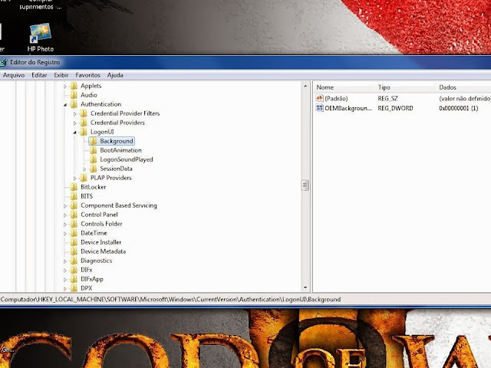Image resolution: width=491 pixels, height=368 pixels.
Task: Click Component Based Servicing folder icon
Action: coord(74,205)
